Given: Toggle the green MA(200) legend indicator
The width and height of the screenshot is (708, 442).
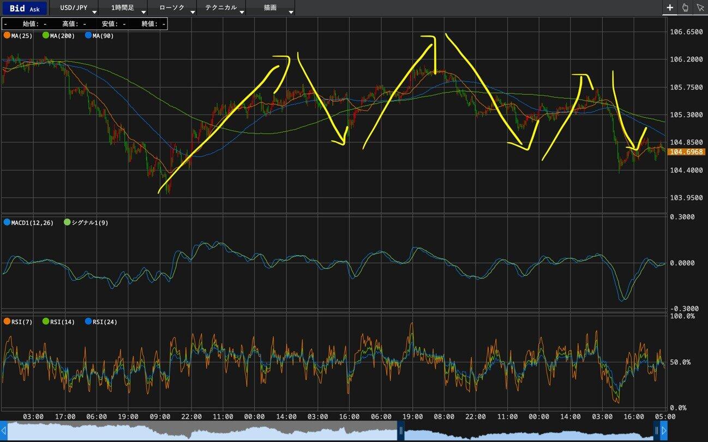Looking at the screenshot, I should [46, 35].
